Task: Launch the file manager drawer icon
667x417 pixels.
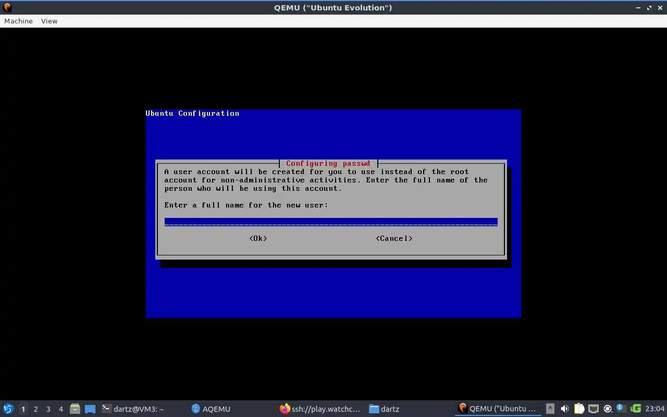Action: tap(75, 409)
